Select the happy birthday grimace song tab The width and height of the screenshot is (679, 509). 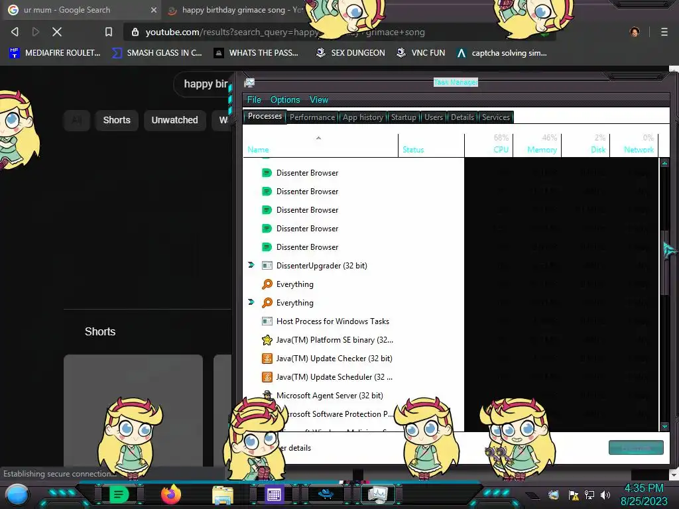[236, 10]
